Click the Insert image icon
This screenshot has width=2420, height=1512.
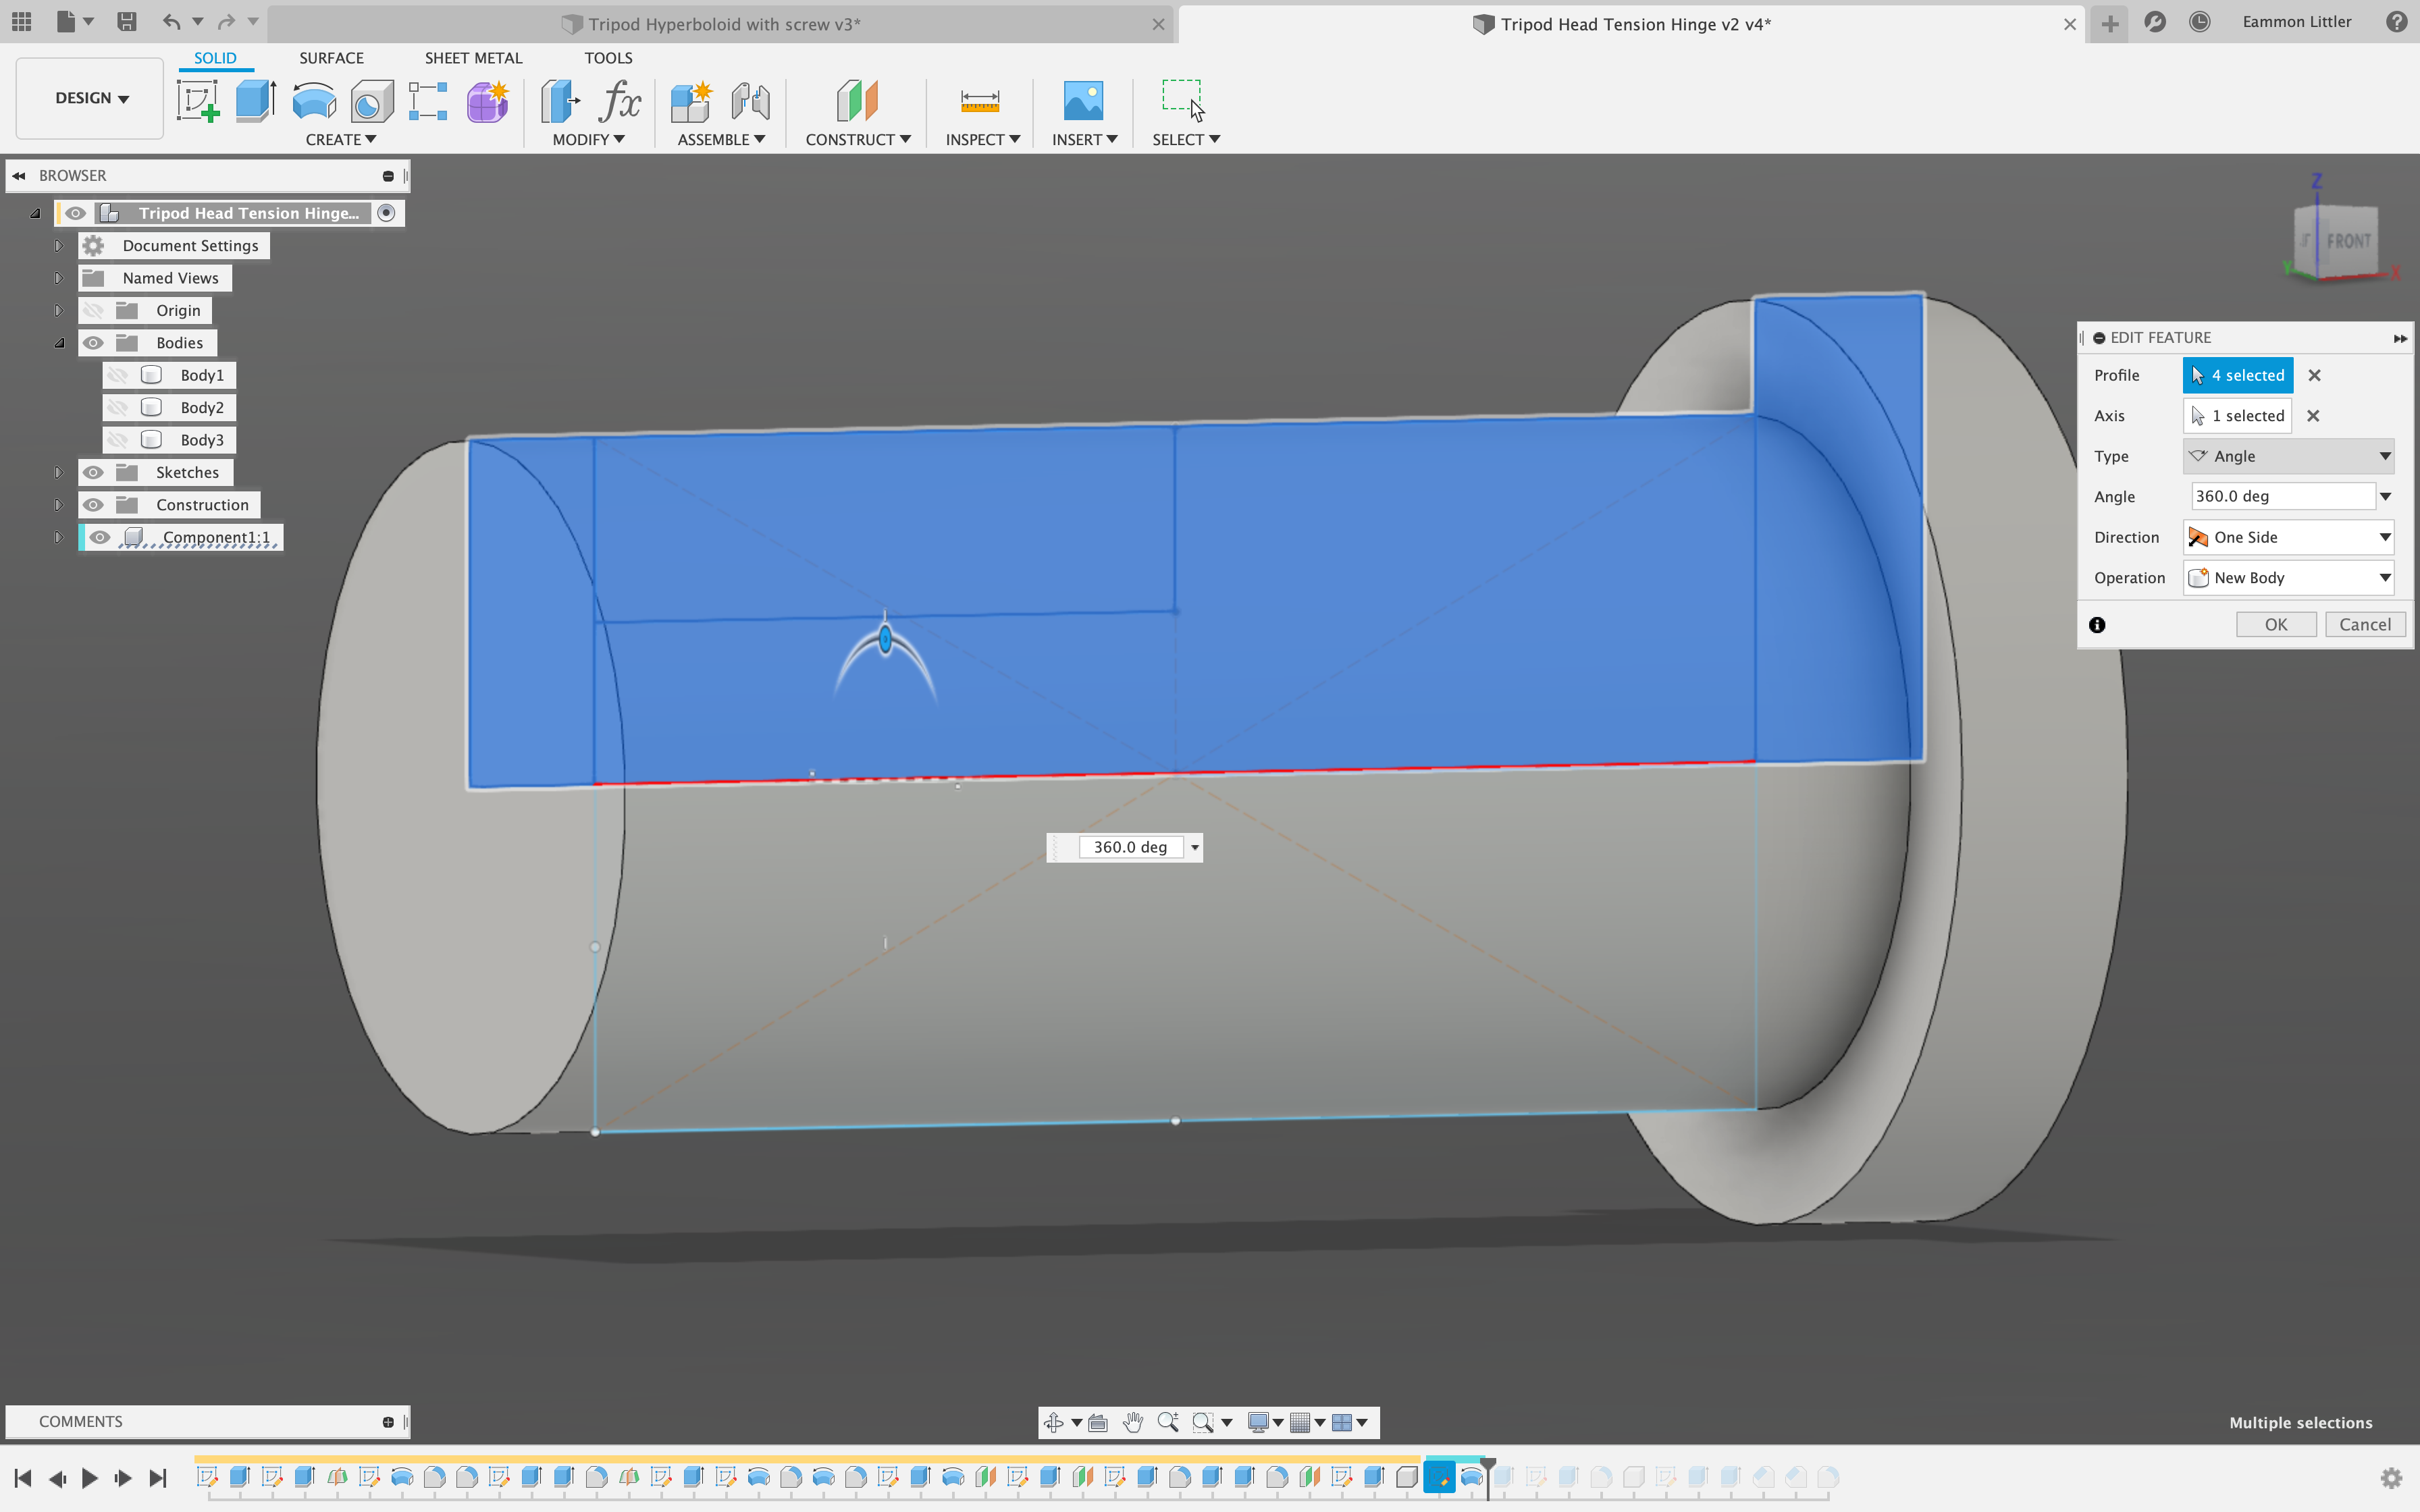[x=1083, y=101]
